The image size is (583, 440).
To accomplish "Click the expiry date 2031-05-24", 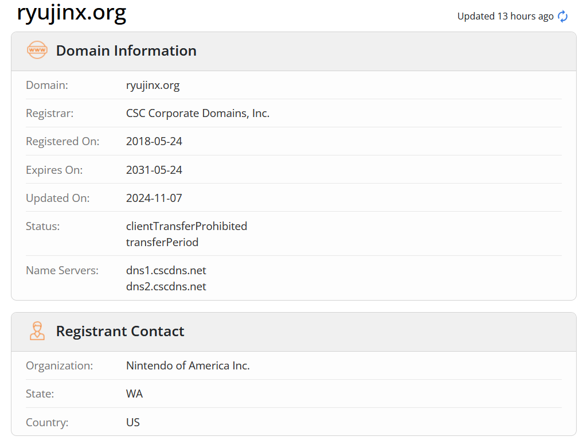I will (x=154, y=170).
